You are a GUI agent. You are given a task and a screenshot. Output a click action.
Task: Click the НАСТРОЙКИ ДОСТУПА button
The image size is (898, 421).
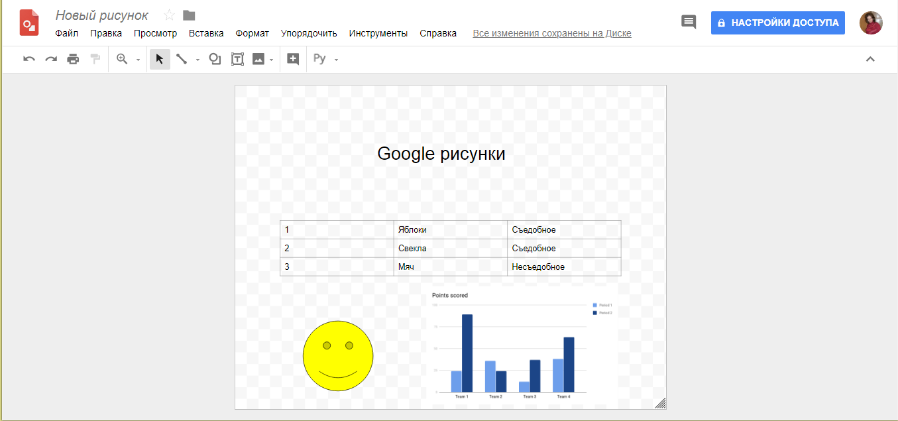tap(777, 22)
